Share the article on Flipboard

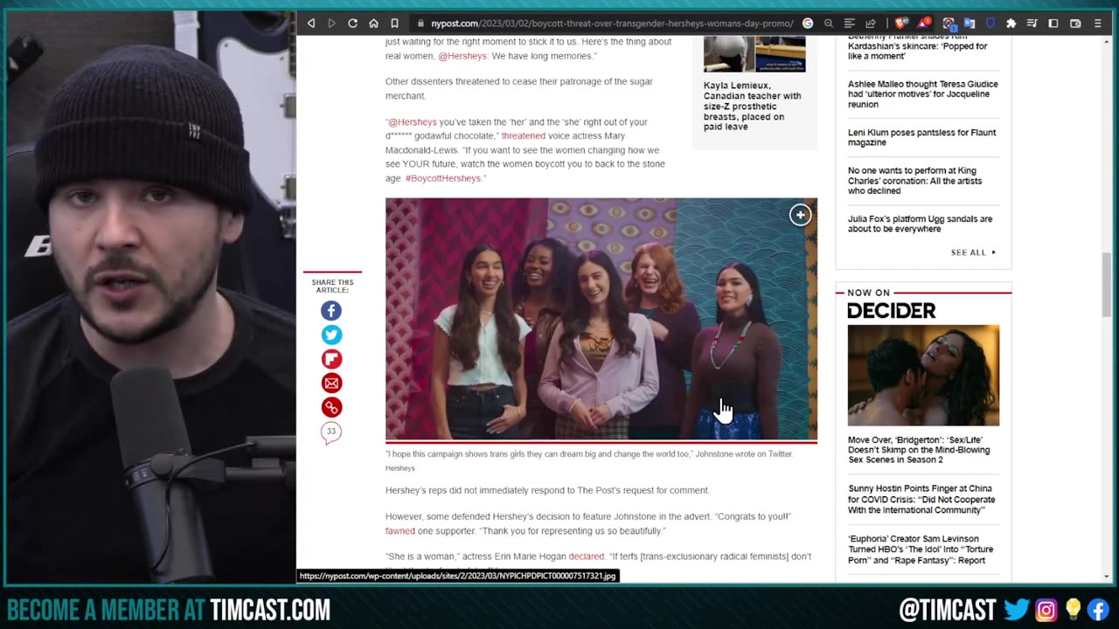(331, 359)
